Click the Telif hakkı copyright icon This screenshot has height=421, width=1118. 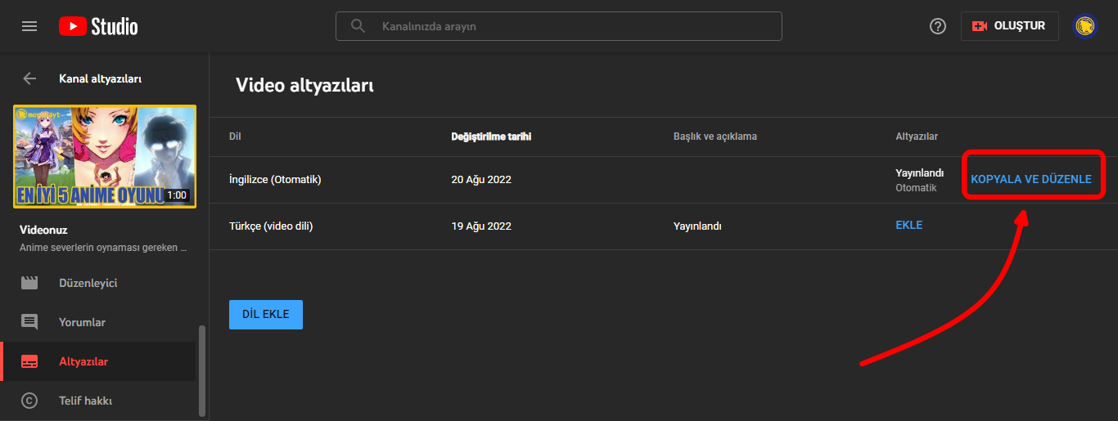pyautogui.click(x=29, y=401)
